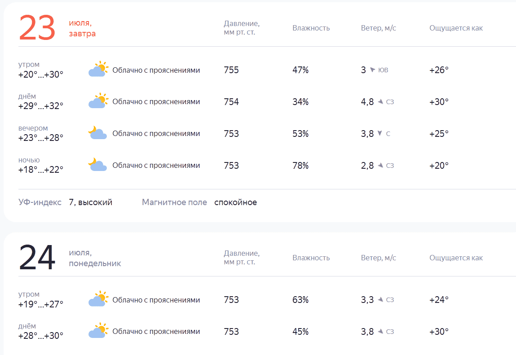516x355 pixels.
Task: Click the UV index value "7, высокий"
Action: pos(90,202)
